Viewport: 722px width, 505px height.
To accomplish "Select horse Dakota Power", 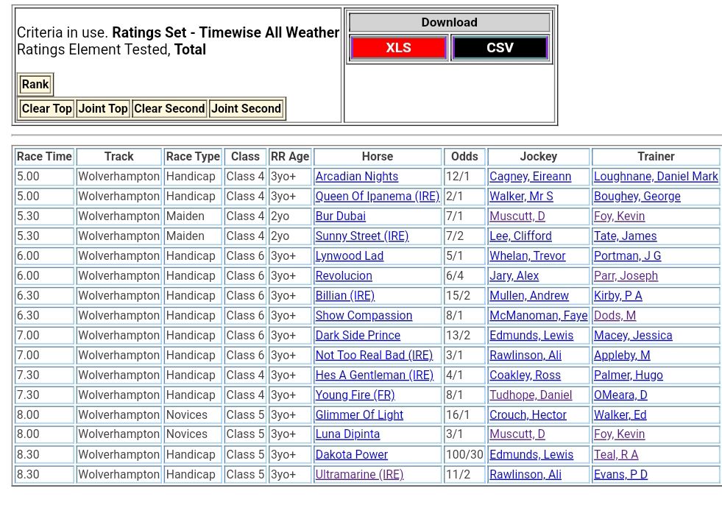I will 351,455.
